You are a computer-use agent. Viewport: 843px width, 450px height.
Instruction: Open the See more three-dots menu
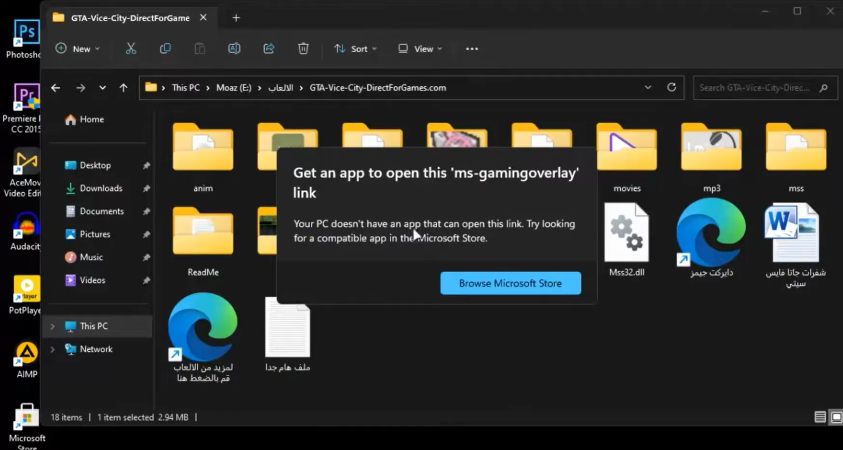[x=472, y=49]
